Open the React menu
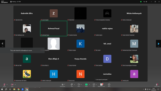The image size is (161, 91). pyautogui.click(x=79, y=85)
